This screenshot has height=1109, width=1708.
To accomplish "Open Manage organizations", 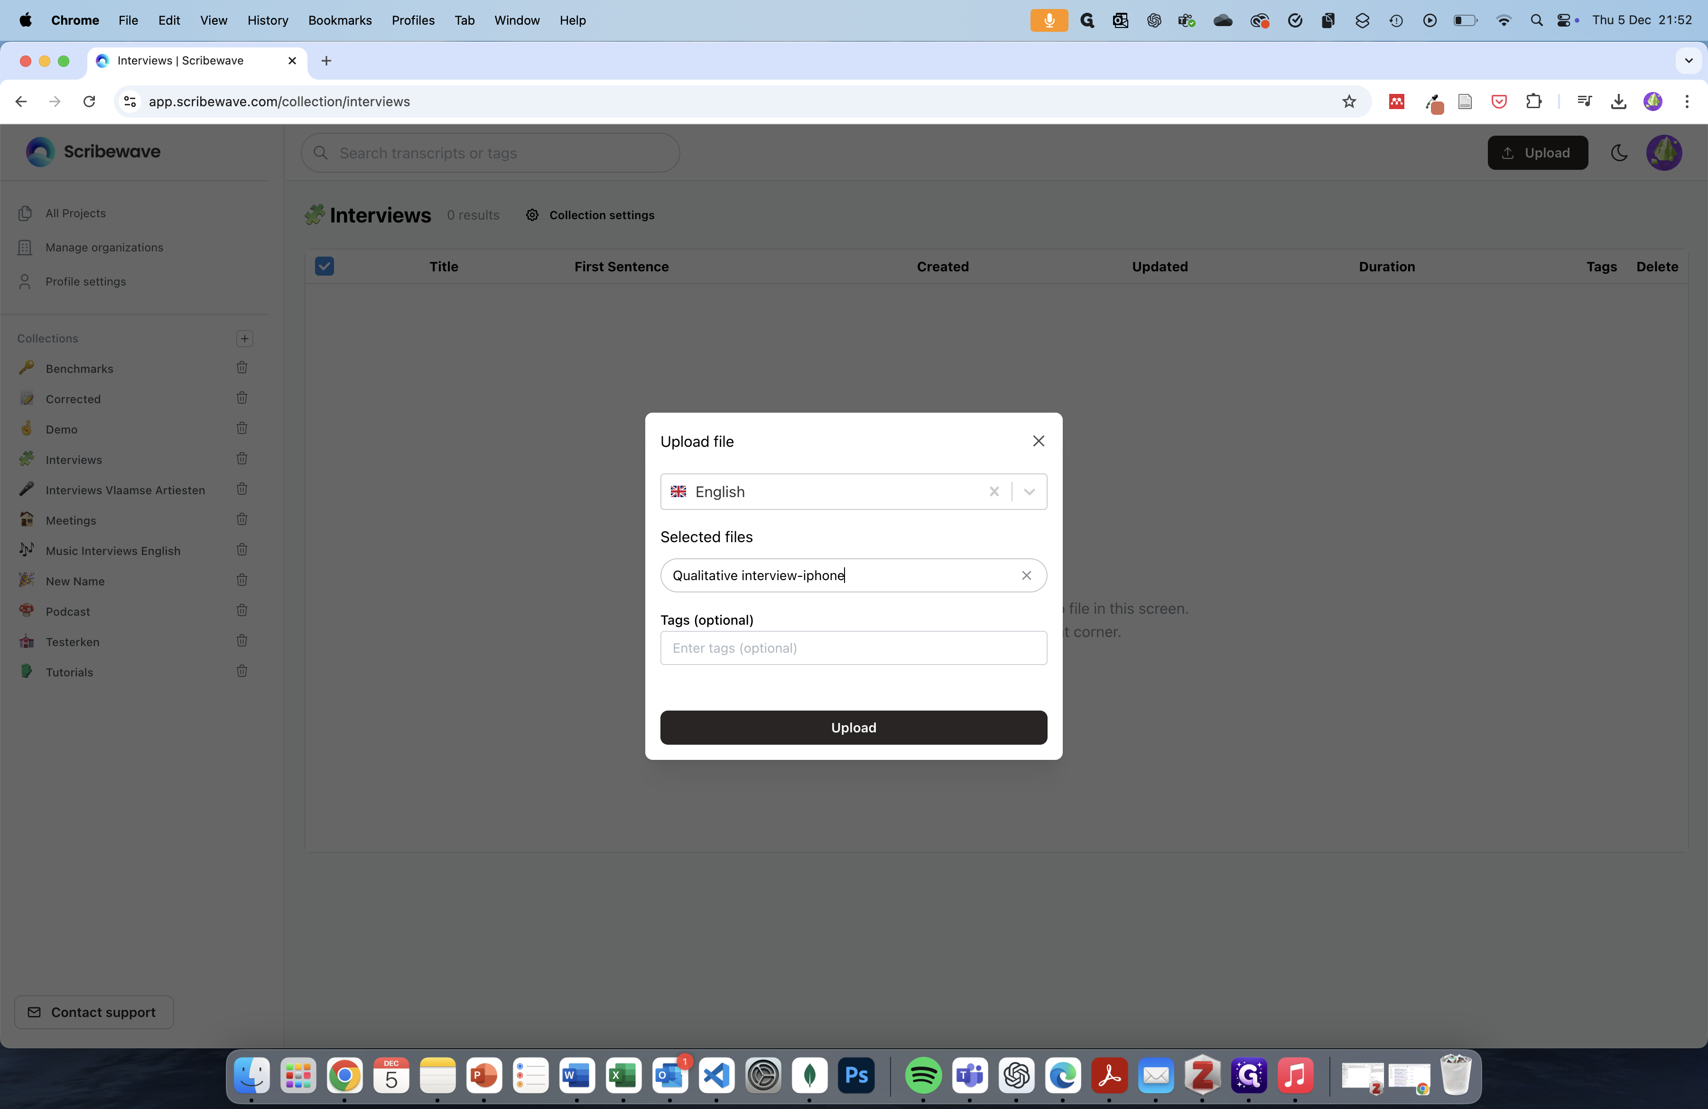I will point(104,248).
